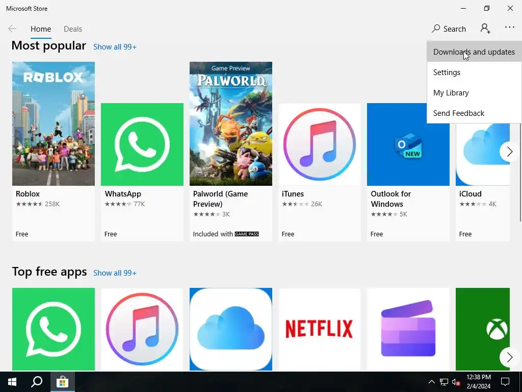This screenshot has height=392, width=522.
Task: Open taskbar search magnifier
Action: coord(37,382)
